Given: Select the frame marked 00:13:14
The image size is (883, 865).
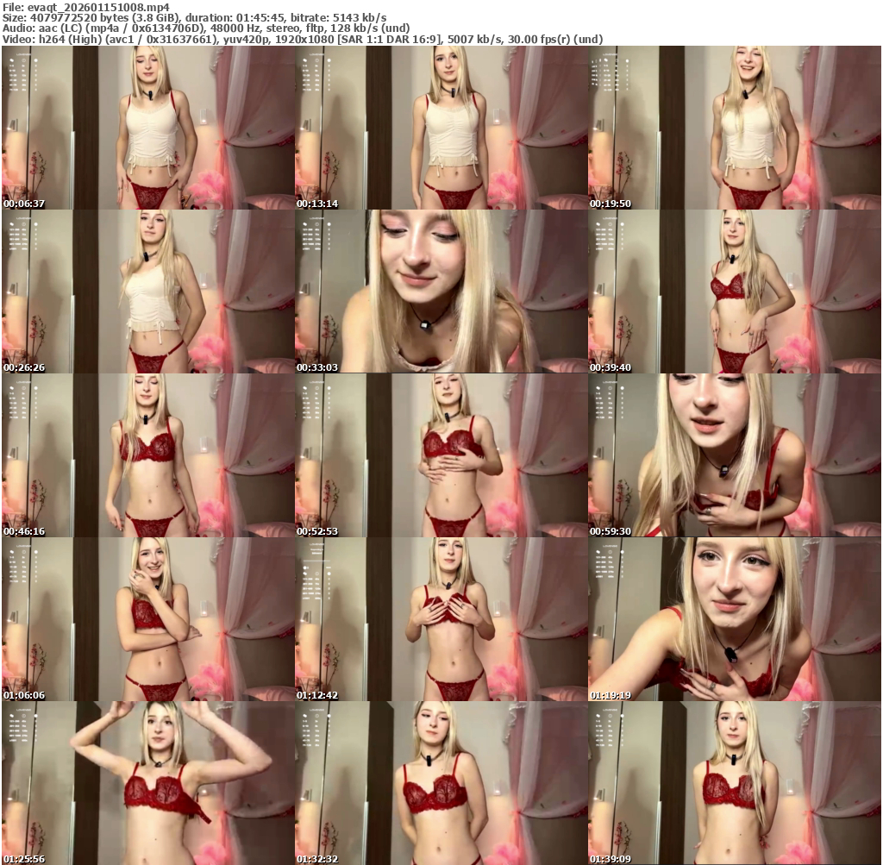Looking at the screenshot, I should pyautogui.click(x=441, y=128).
